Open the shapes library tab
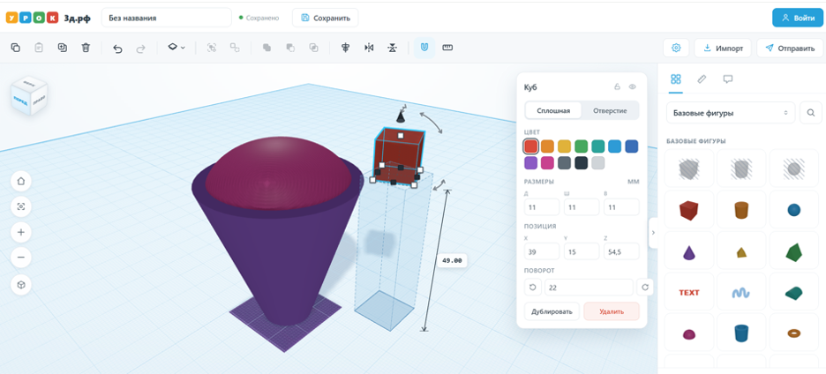The image size is (826, 374). point(676,79)
